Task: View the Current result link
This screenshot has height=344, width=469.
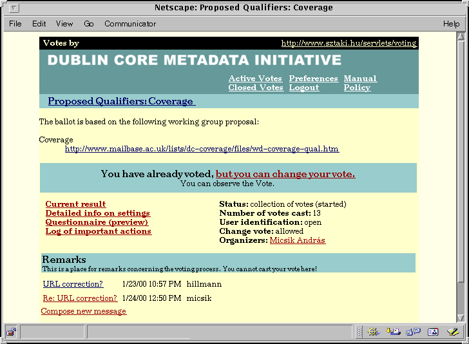Action: pos(75,204)
